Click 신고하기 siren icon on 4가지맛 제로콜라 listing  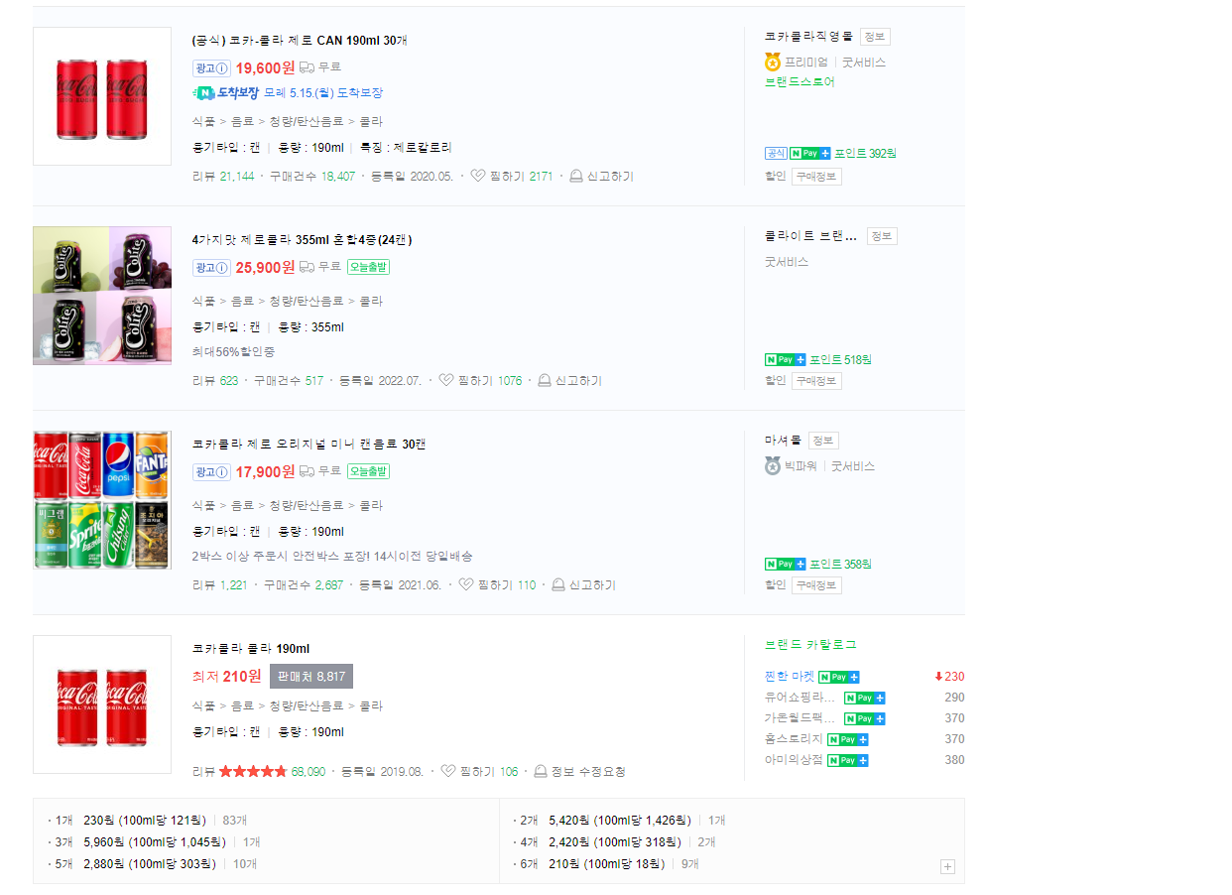(545, 380)
